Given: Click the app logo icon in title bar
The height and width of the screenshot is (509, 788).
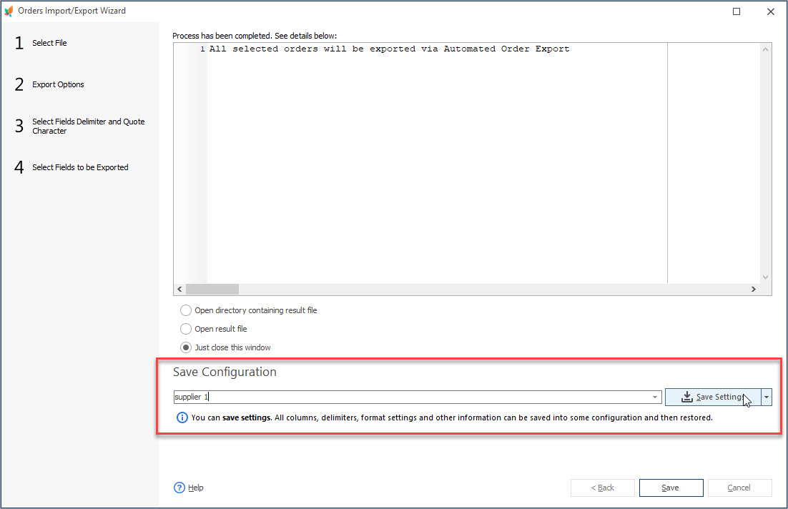Looking at the screenshot, I should click(x=9, y=11).
